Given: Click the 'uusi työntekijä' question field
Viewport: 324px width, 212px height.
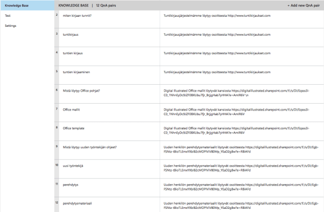Looking at the screenshot, I should (x=75, y=166).
